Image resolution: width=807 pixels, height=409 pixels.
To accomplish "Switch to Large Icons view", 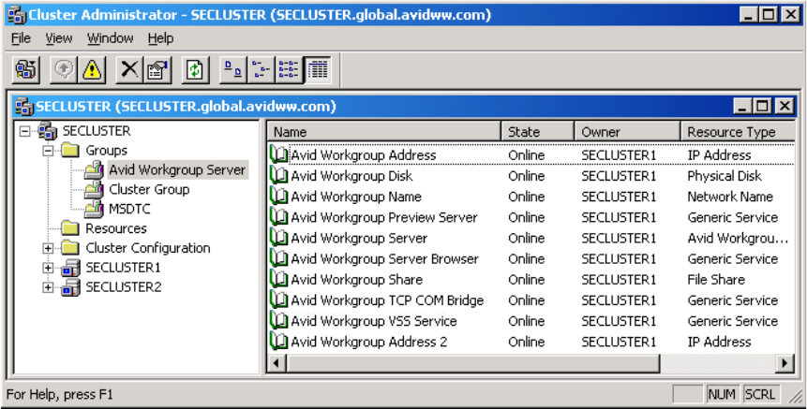I will (233, 69).
